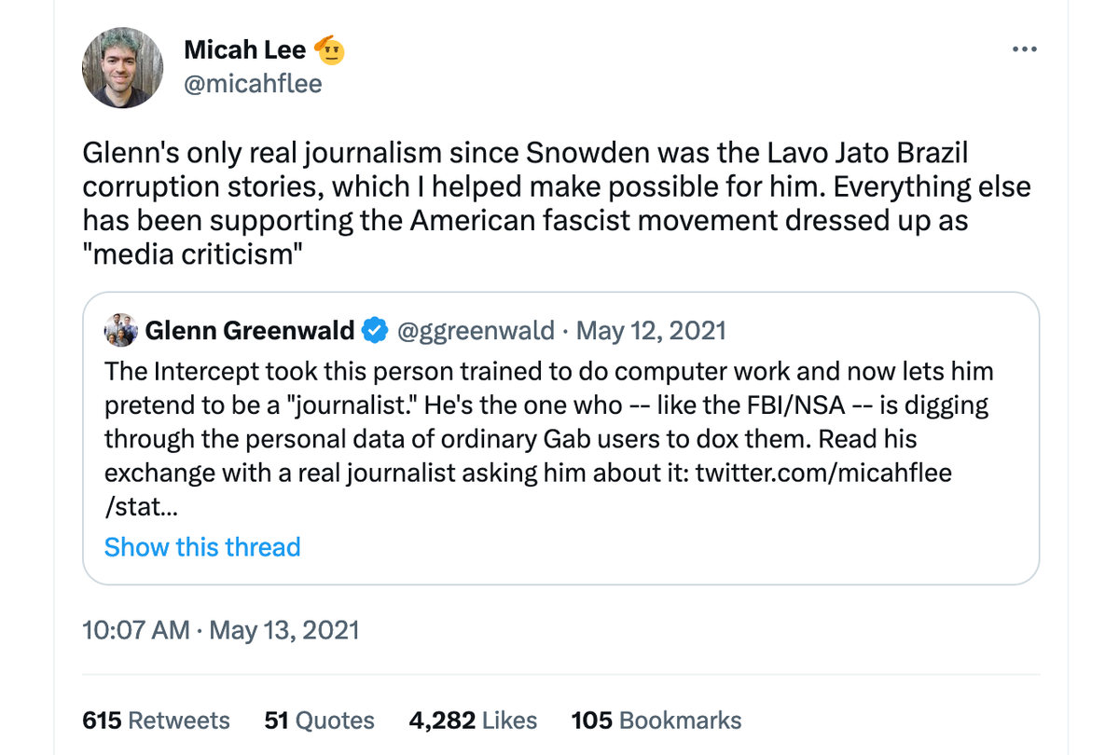This screenshot has width=1119, height=755.
Task: Click the melting face emoji in display name
Action: click(x=333, y=49)
